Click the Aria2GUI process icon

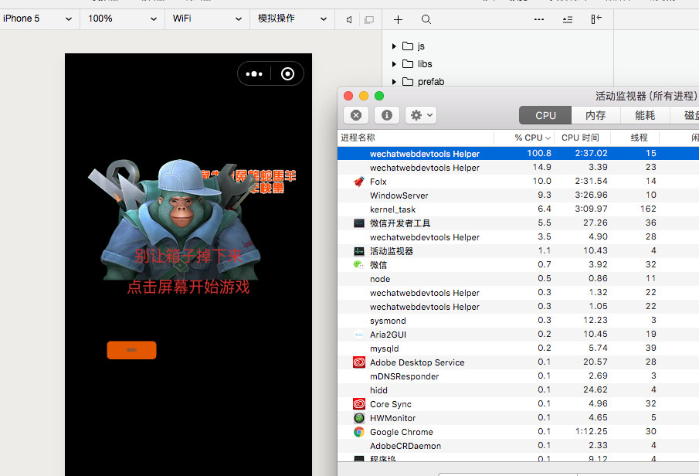[359, 335]
